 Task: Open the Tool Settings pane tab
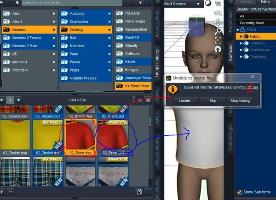pos(230,138)
